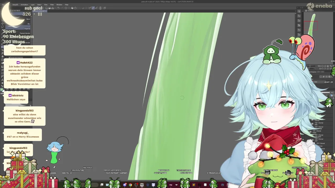Click the Quick Access search icon in right dock
The height and width of the screenshot is (188, 335).
(299, 11)
